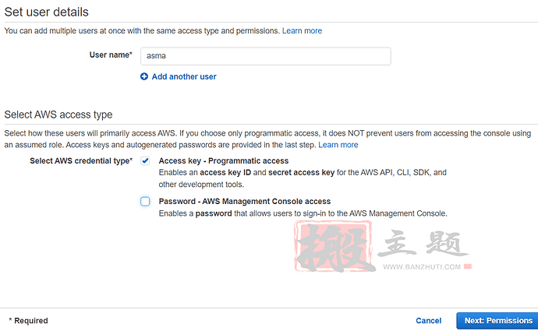
Task: Click the plus icon beside Add another user
Action: [x=144, y=77]
